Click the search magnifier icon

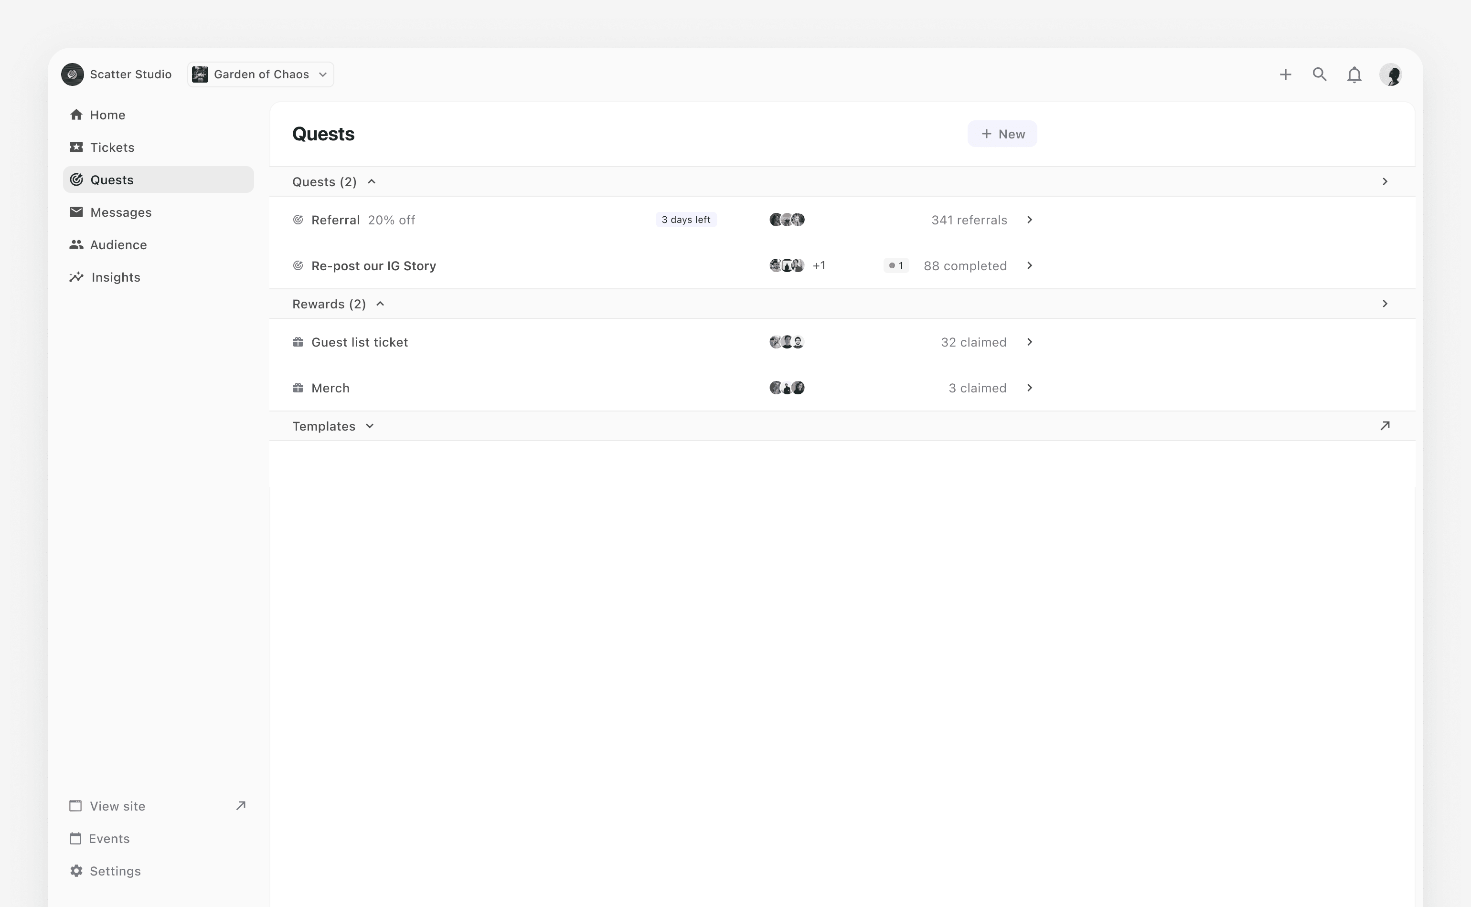(x=1319, y=74)
